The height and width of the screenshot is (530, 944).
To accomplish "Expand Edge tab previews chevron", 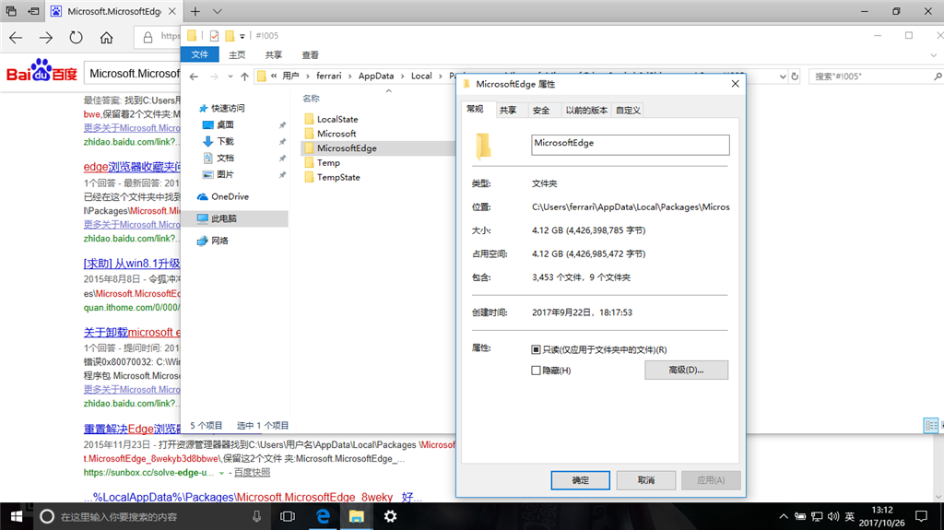I will (x=218, y=11).
